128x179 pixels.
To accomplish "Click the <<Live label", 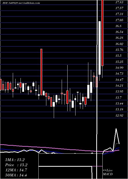I will tap(108, 171).
